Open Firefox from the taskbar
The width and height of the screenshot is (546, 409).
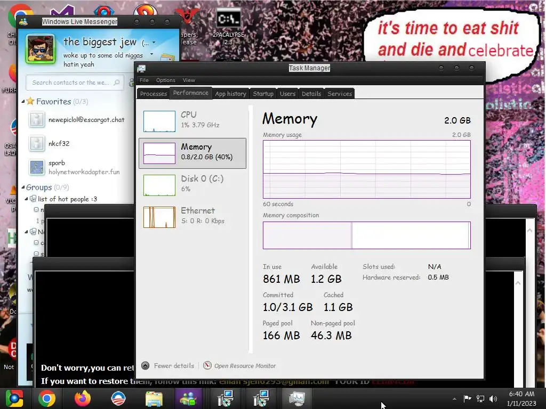point(83,398)
